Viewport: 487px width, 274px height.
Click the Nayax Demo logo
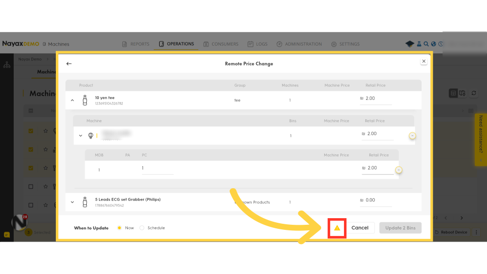(20, 44)
